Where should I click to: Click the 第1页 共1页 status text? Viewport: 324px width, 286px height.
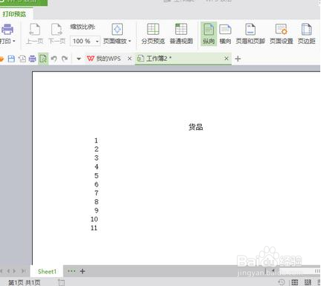click(24, 282)
